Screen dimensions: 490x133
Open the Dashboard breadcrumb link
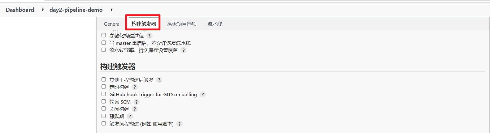click(20, 10)
